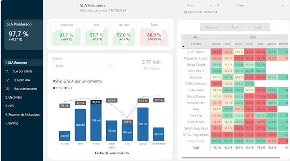Select the junio bar 705 mil
This screenshot has width=290, height=161.
point(112,130)
